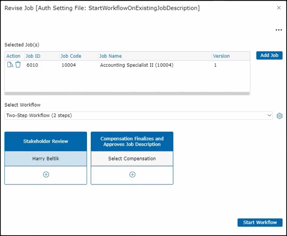Click the Stakeholder Review step header
287x236 pixels.
click(46, 141)
